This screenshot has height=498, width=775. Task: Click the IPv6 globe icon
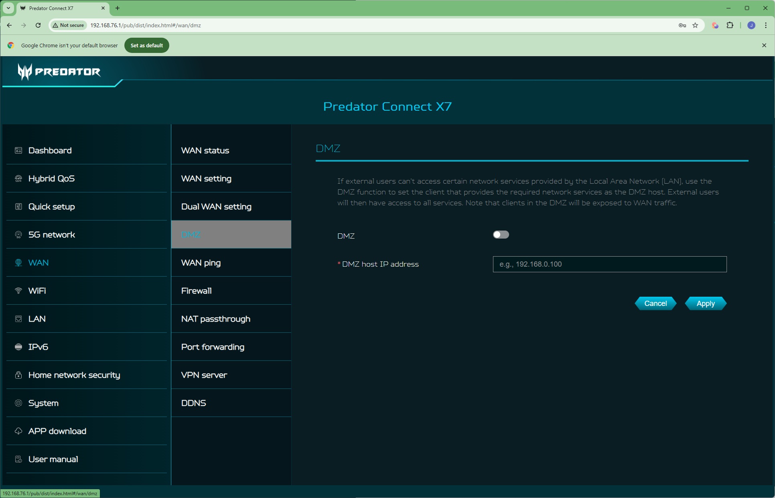(x=18, y=347)
